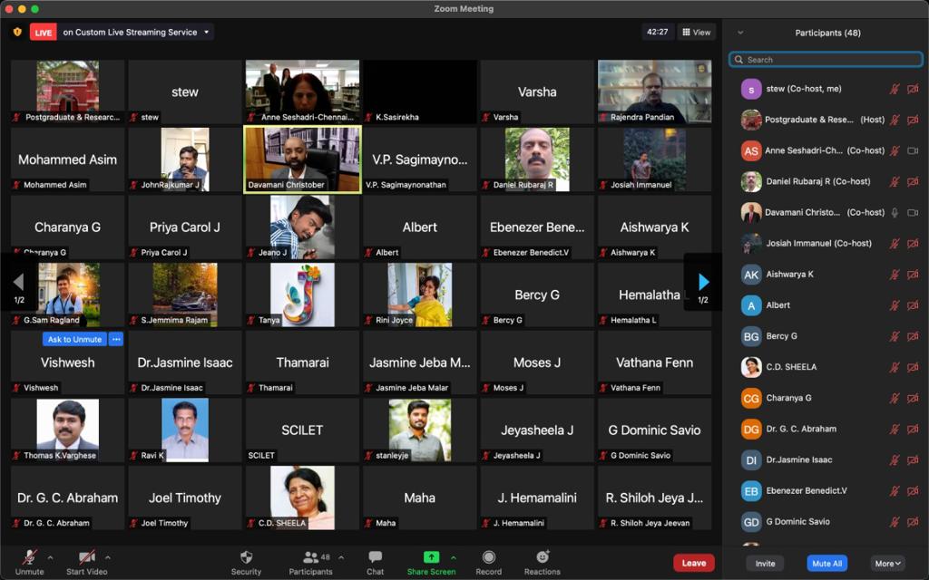Open the Security shield icon
Viewport: 929px width, 580px height.
tap(246, 557)
